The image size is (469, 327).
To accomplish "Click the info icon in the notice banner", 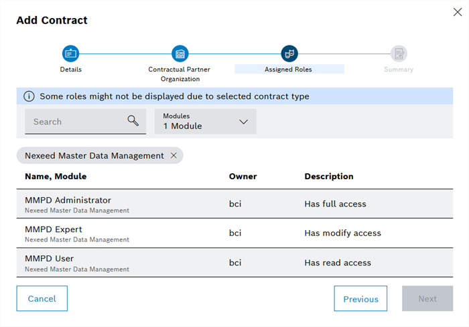I will (29, 96).
